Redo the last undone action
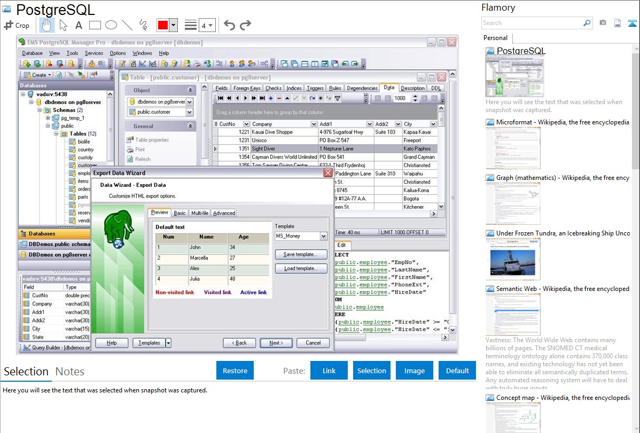Screen dimensions: 640x433 tap(245, 25)
